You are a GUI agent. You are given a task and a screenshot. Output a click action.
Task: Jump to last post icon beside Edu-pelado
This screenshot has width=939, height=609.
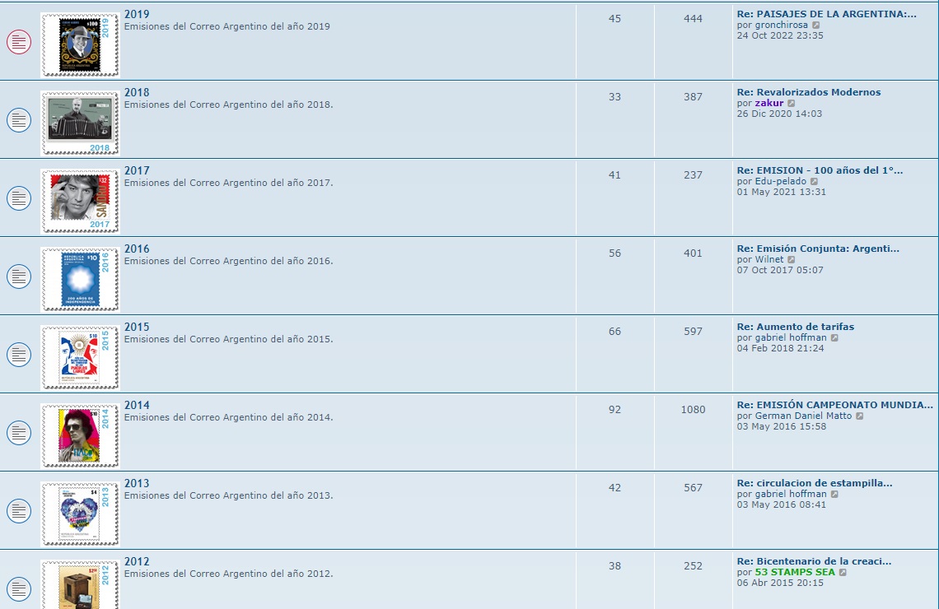point(814,182)
